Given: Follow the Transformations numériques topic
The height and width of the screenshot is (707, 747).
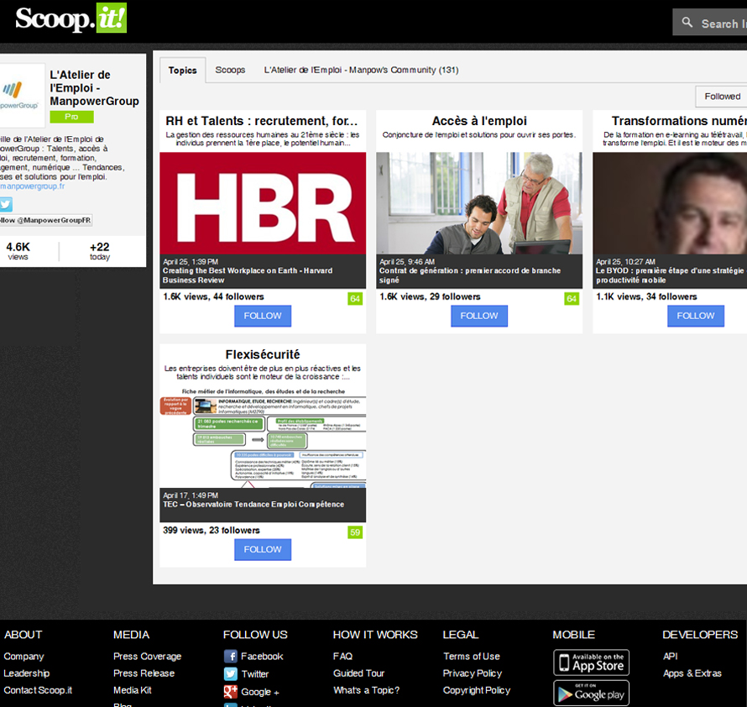Looking at the screenshot, I should coord(696,316).
